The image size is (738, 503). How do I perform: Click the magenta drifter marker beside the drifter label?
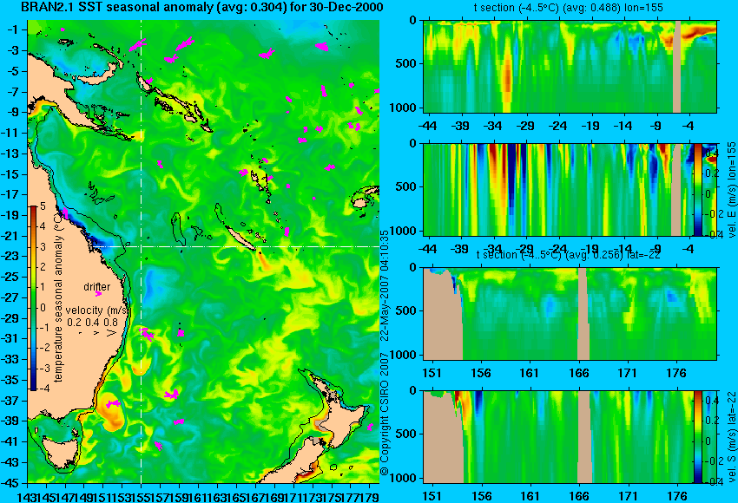(98, 294)
